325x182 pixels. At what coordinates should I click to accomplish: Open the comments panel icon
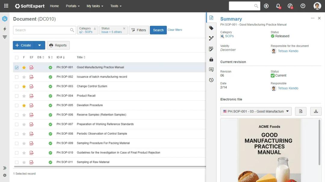[211, 70]
